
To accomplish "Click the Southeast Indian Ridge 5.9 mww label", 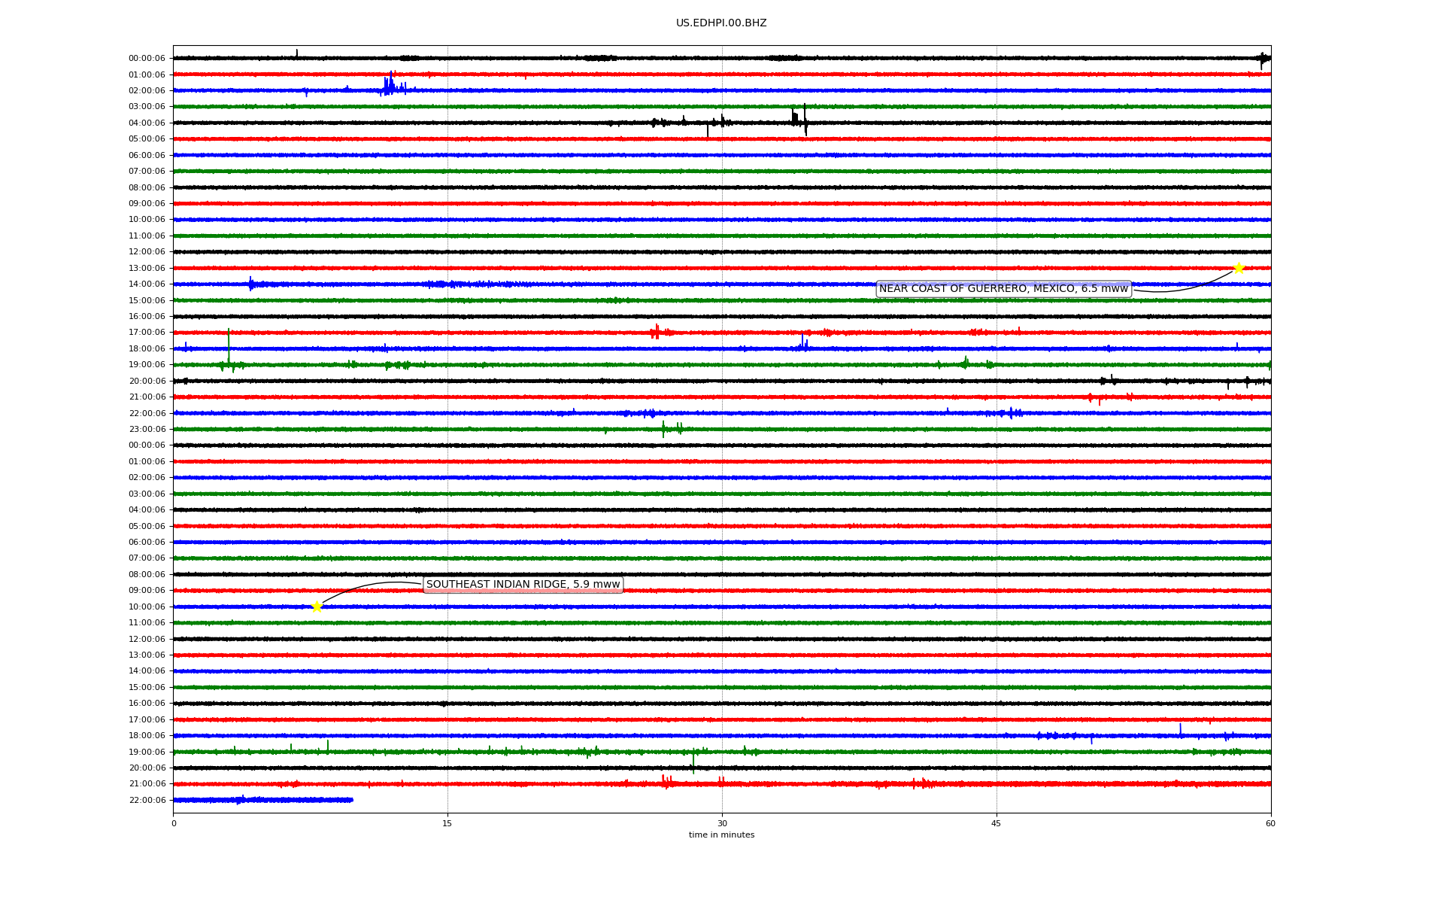I will point(523,585).
